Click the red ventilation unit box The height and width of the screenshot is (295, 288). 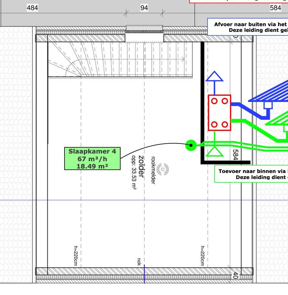[219, 113]
